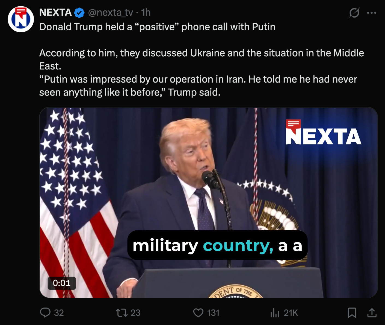Open the three-dot More options menu
This screenshot has height=325, width=385.
(372, 13)
